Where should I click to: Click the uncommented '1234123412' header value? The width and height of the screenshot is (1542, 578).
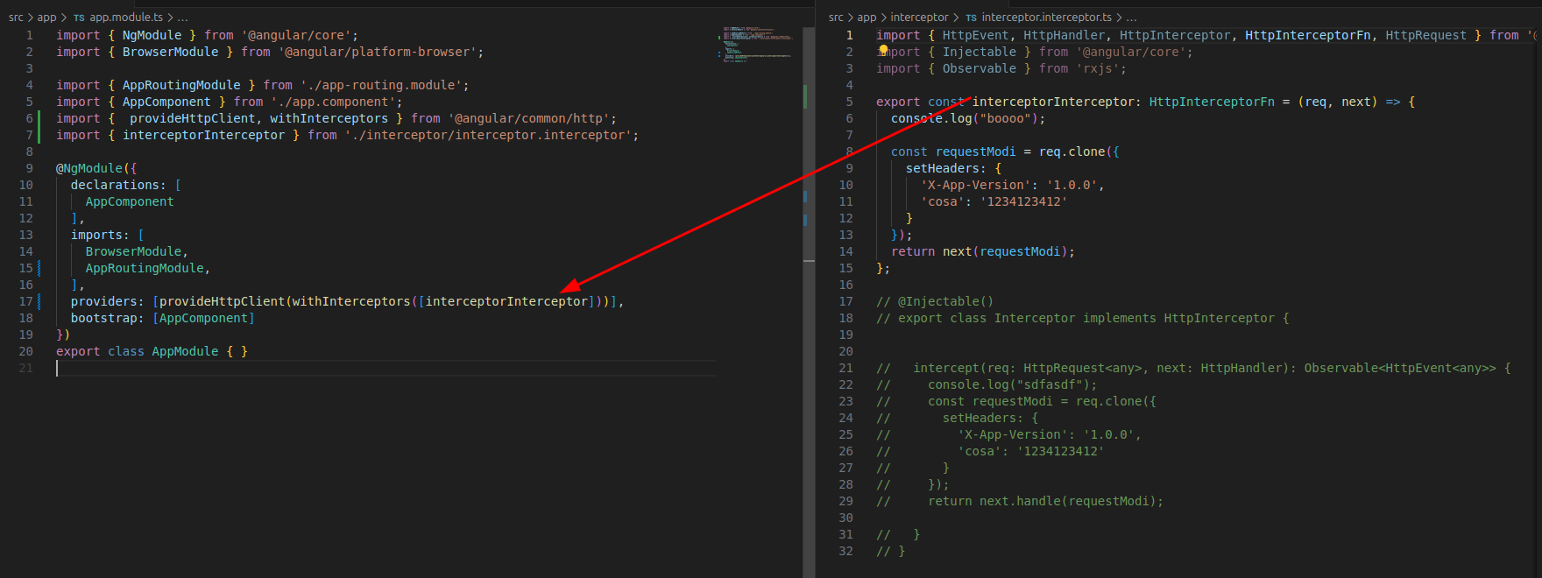[x=1023, y=201]
